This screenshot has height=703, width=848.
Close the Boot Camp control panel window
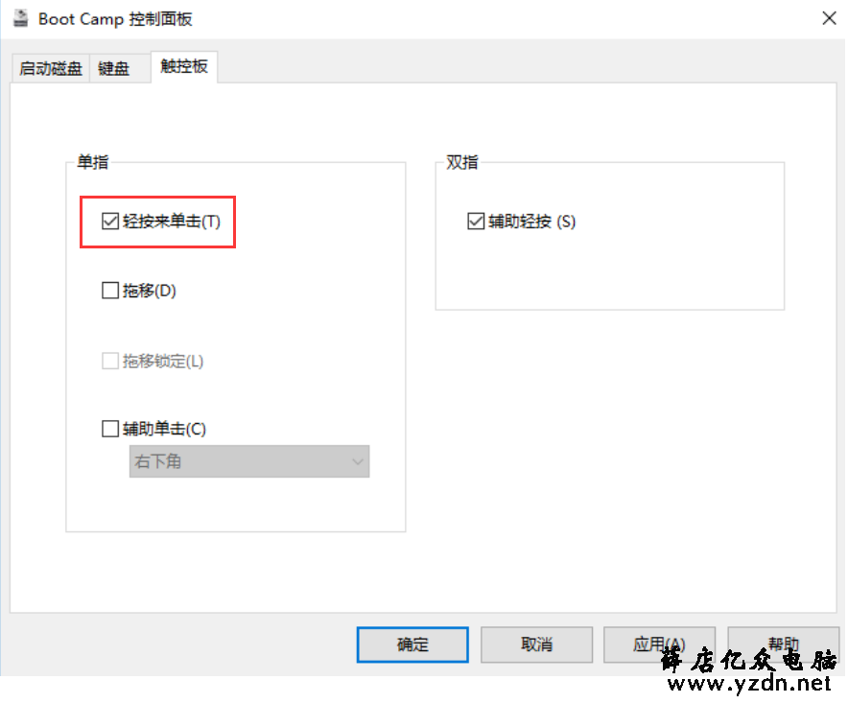[829, 18]
